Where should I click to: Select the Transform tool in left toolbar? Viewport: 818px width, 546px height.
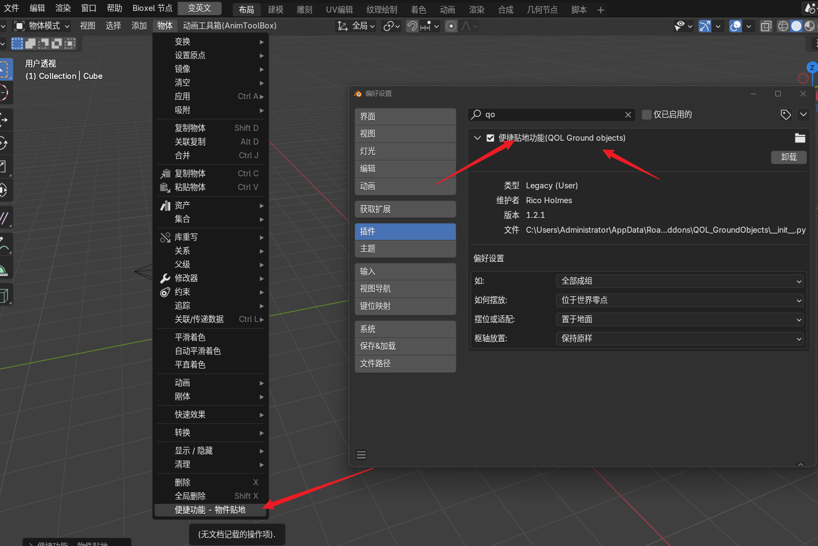pos(4,190)
